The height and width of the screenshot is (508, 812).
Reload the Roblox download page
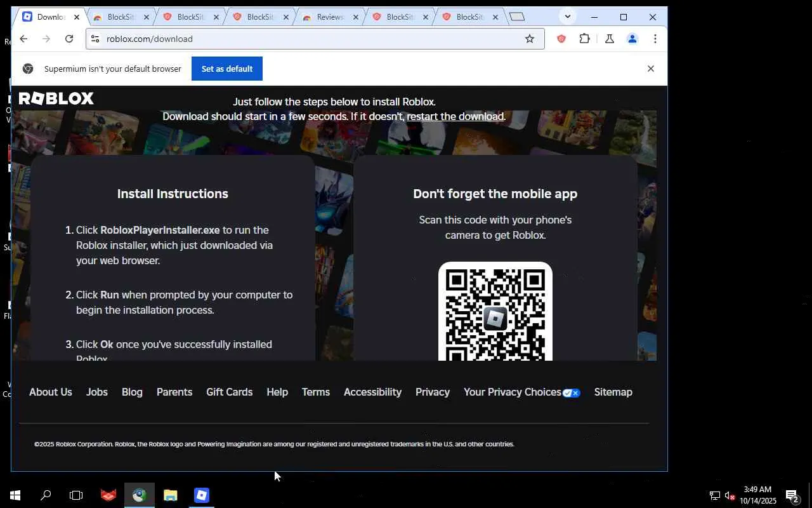coord(69,39)
